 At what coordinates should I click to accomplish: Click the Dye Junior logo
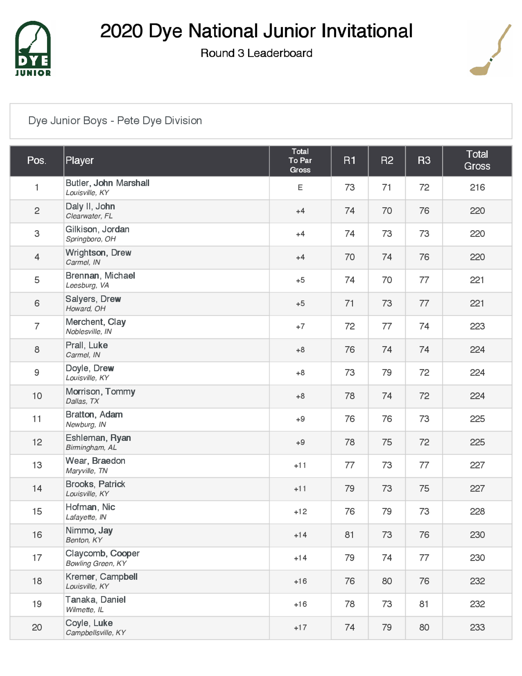(33, 48)
